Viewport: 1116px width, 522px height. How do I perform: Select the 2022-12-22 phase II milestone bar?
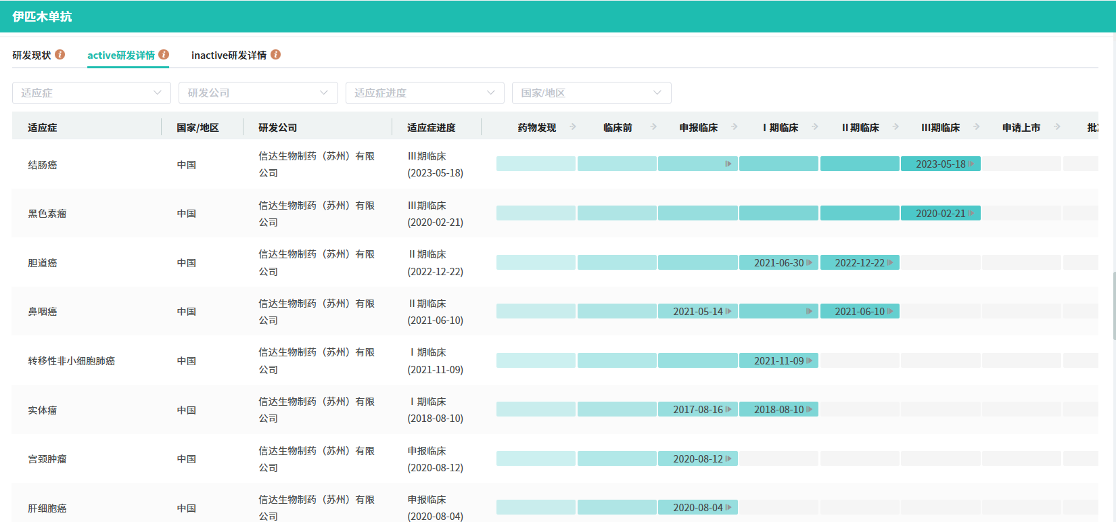pyautogui.click(x=859, y=263)
